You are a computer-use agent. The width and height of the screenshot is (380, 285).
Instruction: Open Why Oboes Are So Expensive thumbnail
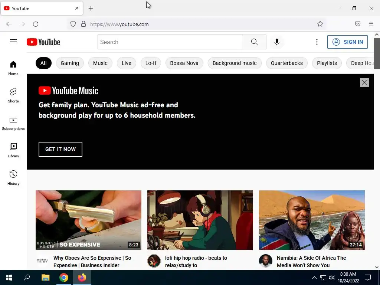click(88, 220)
